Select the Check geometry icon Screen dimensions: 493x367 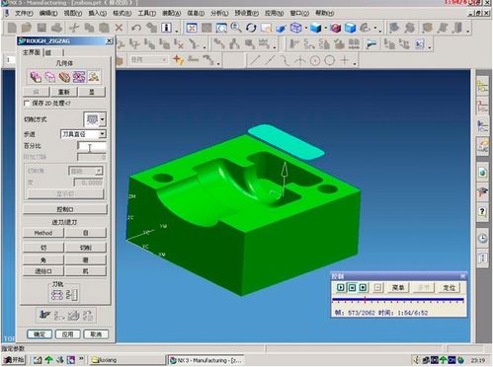(64, 77)
